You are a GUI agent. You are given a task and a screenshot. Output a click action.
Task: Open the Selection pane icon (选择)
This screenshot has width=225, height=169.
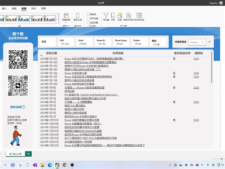pyautogui.click(x=119, y=16)
